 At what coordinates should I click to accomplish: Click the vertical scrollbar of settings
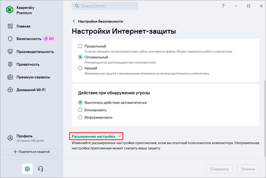pyautogui.click(x=265, y=119)
